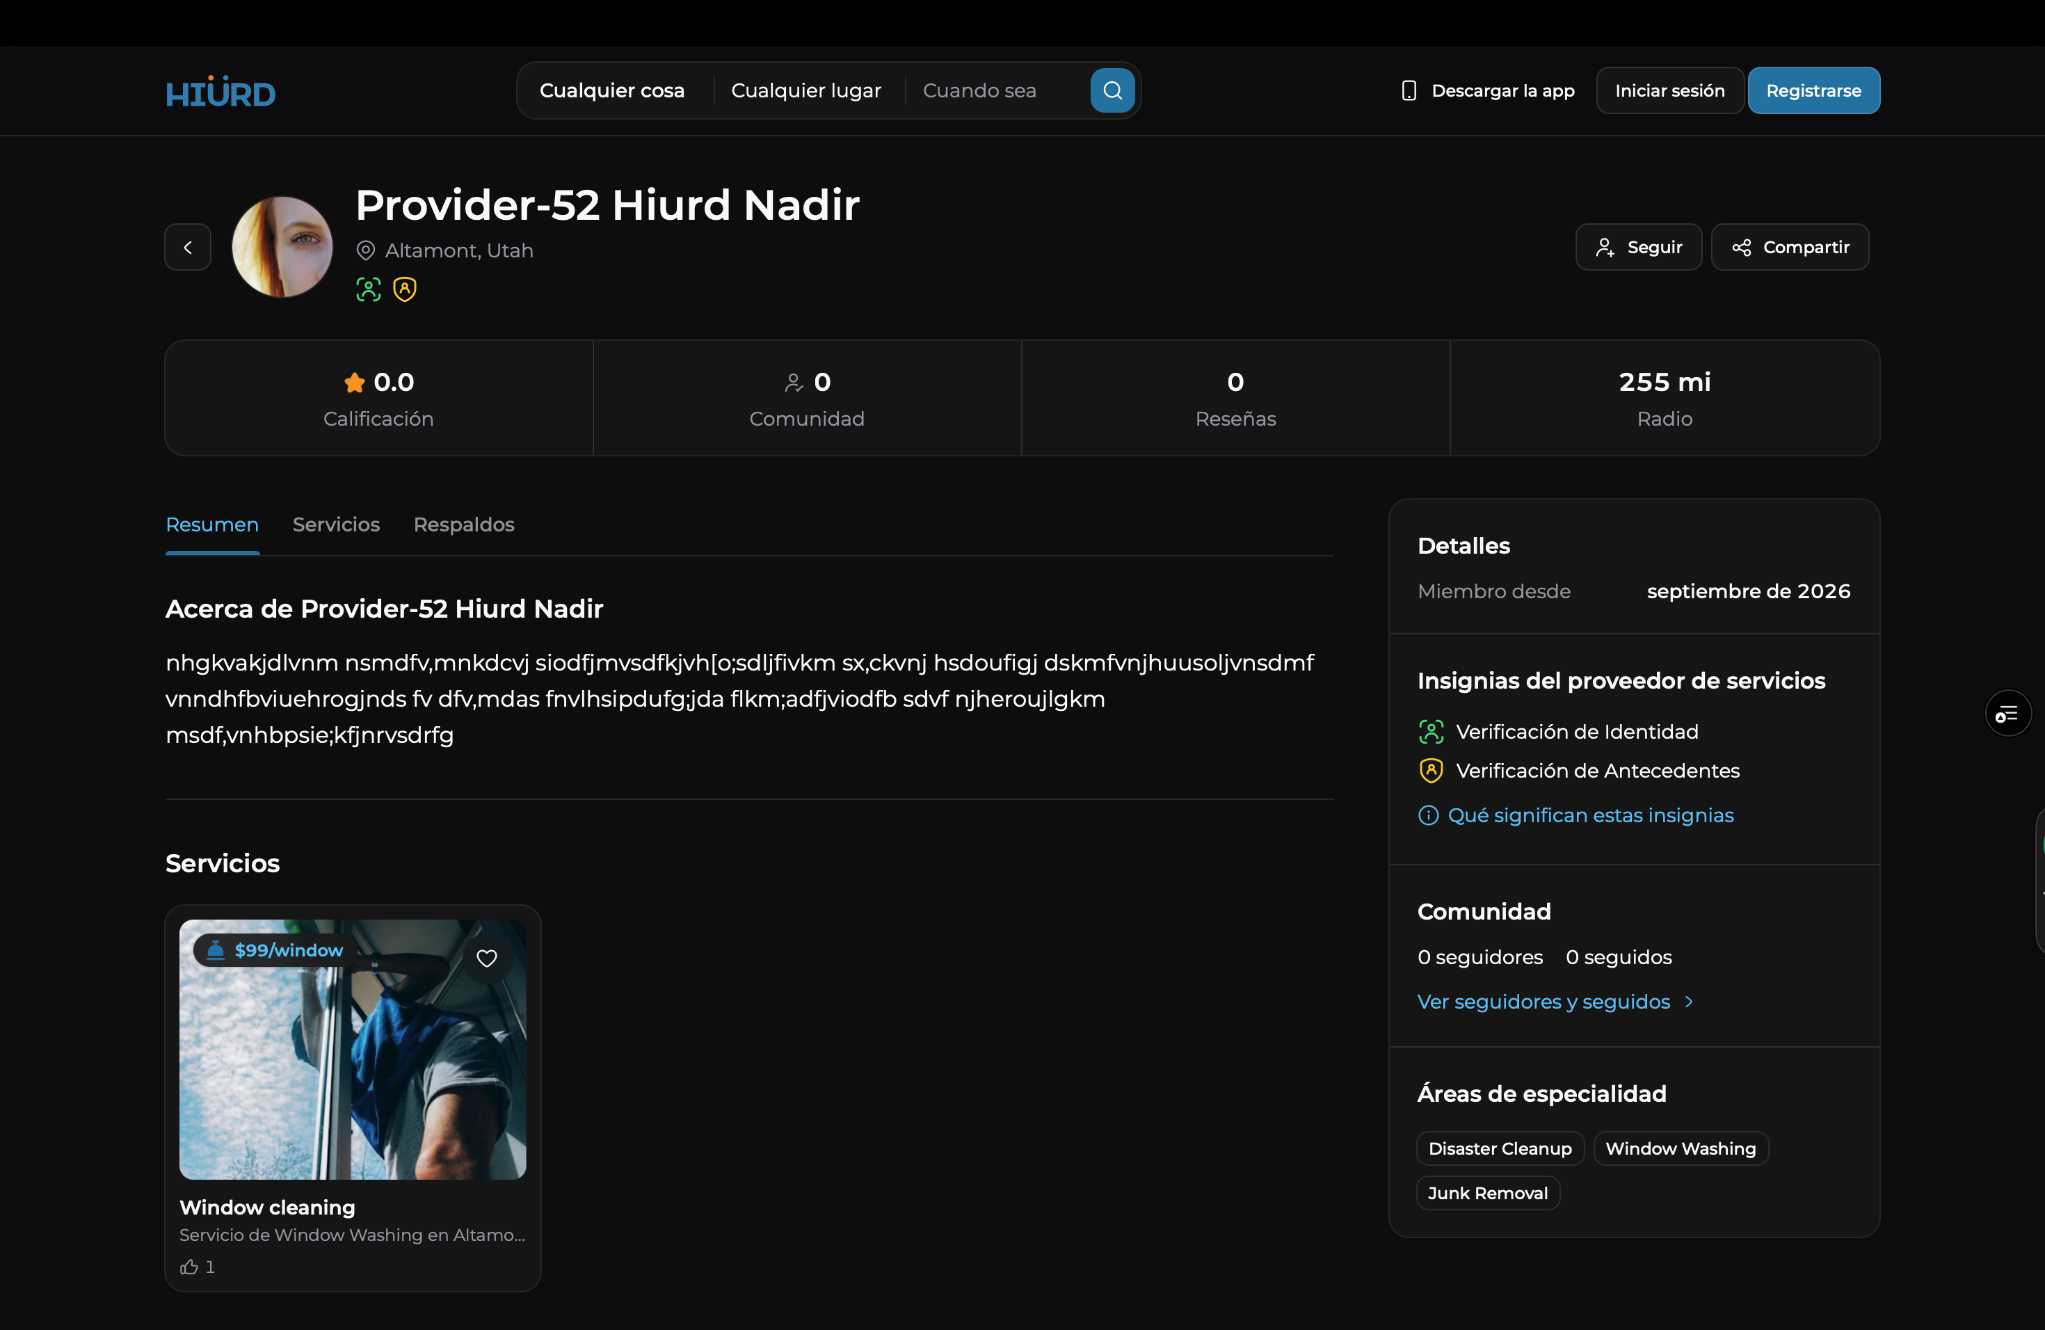Click the bell icon on $99/window tag

[216, 950]
